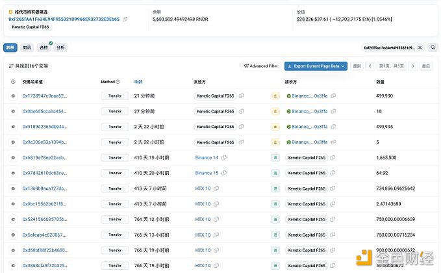Remove the 0xf265 address filter

tap(420, 47)
